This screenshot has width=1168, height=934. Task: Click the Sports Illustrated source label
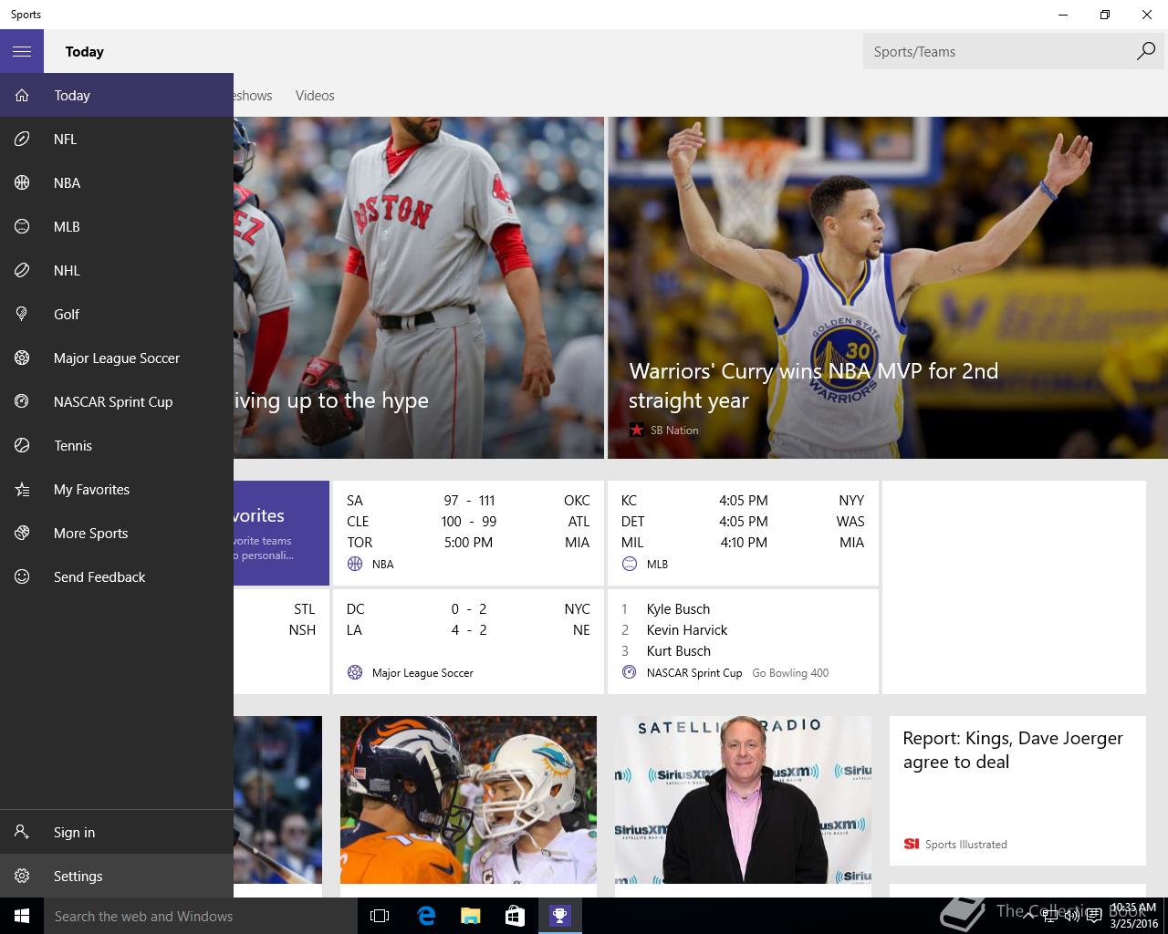[x=965, y=845]
